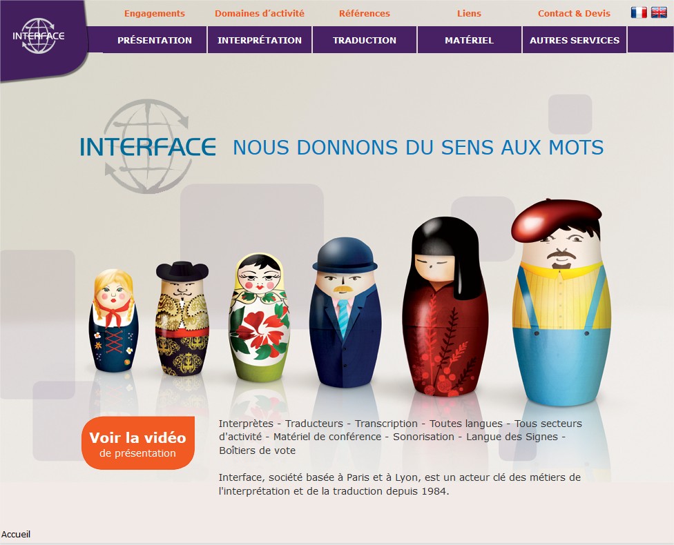
Task: Open the Domaines d'activité link
Action: [260, 13]
